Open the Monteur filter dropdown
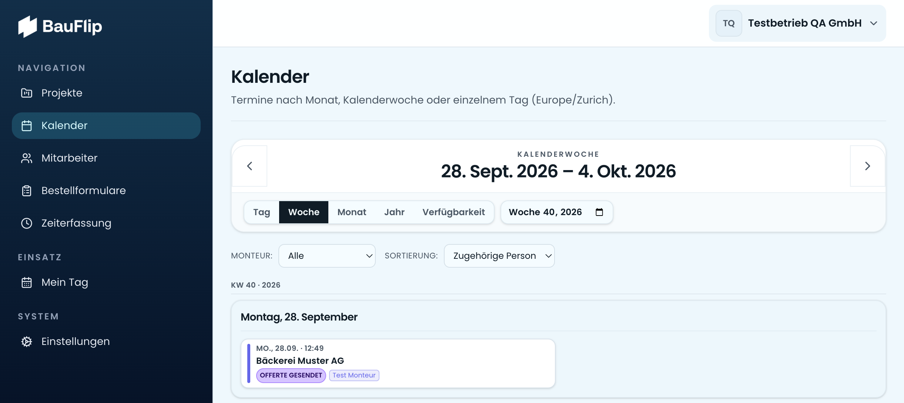 (327, 256)
